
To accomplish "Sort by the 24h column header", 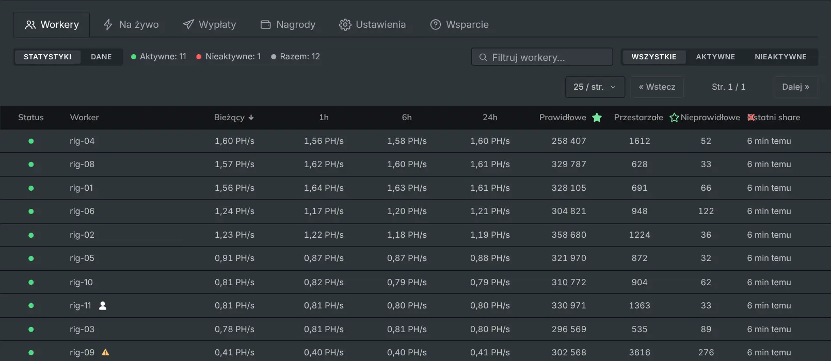I will [490, 118].
